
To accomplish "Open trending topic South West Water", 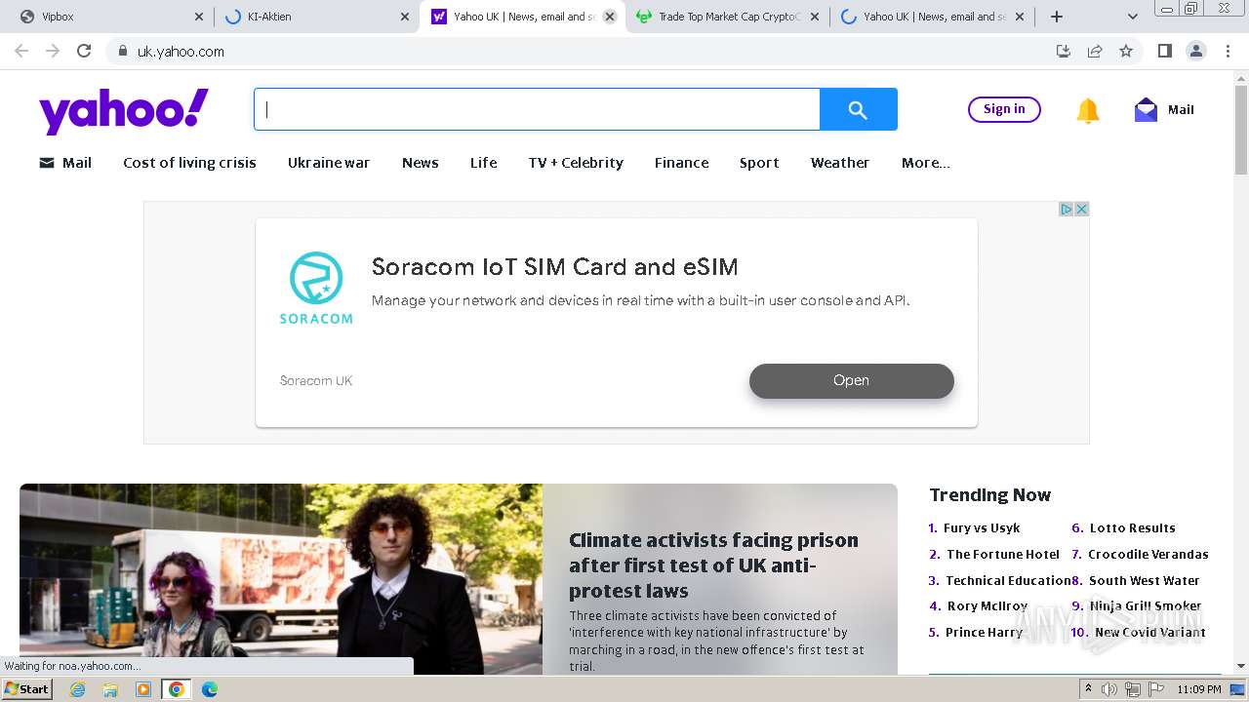I will pos(1145,580).
